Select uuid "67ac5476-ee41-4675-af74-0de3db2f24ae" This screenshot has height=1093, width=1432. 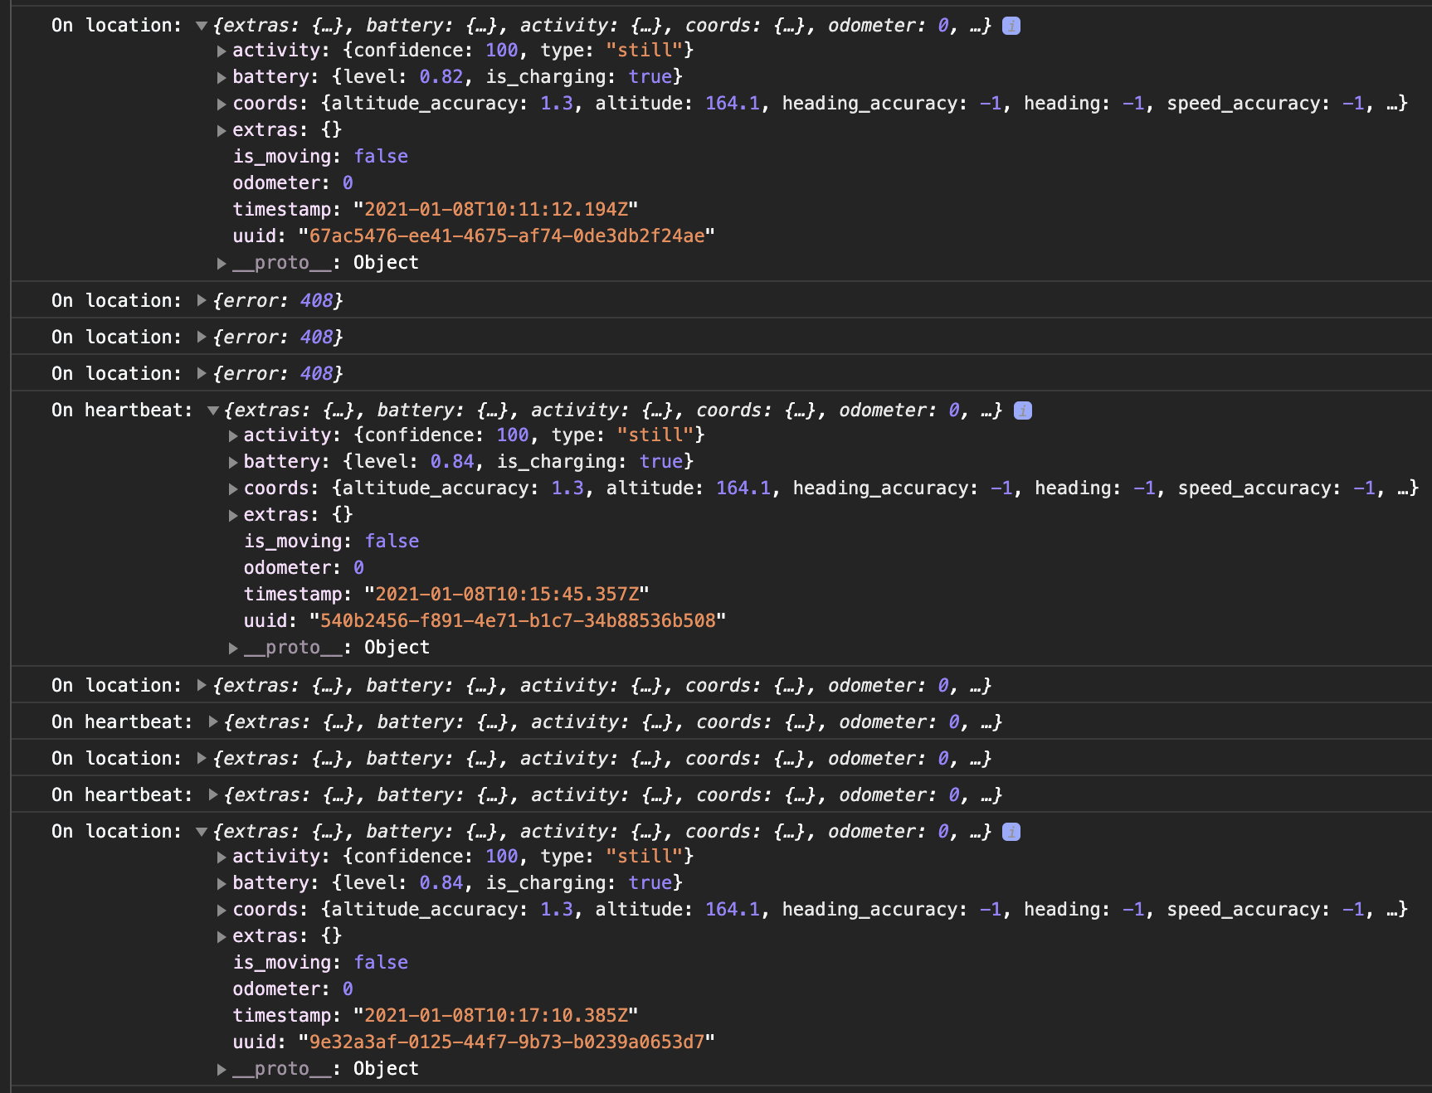pyautogui.click(x=506, y=236)
